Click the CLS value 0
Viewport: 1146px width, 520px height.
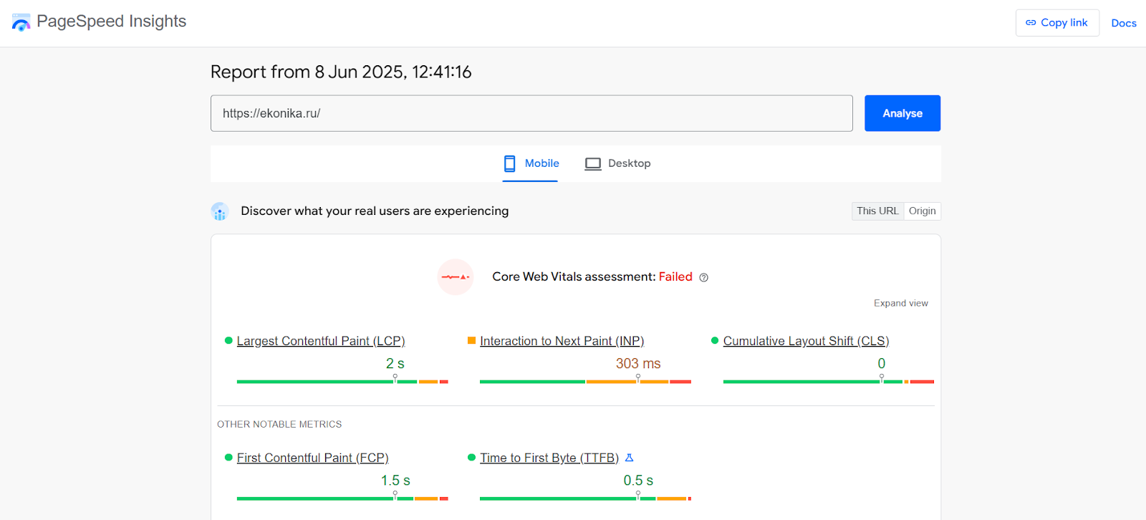tap(882, 364)
